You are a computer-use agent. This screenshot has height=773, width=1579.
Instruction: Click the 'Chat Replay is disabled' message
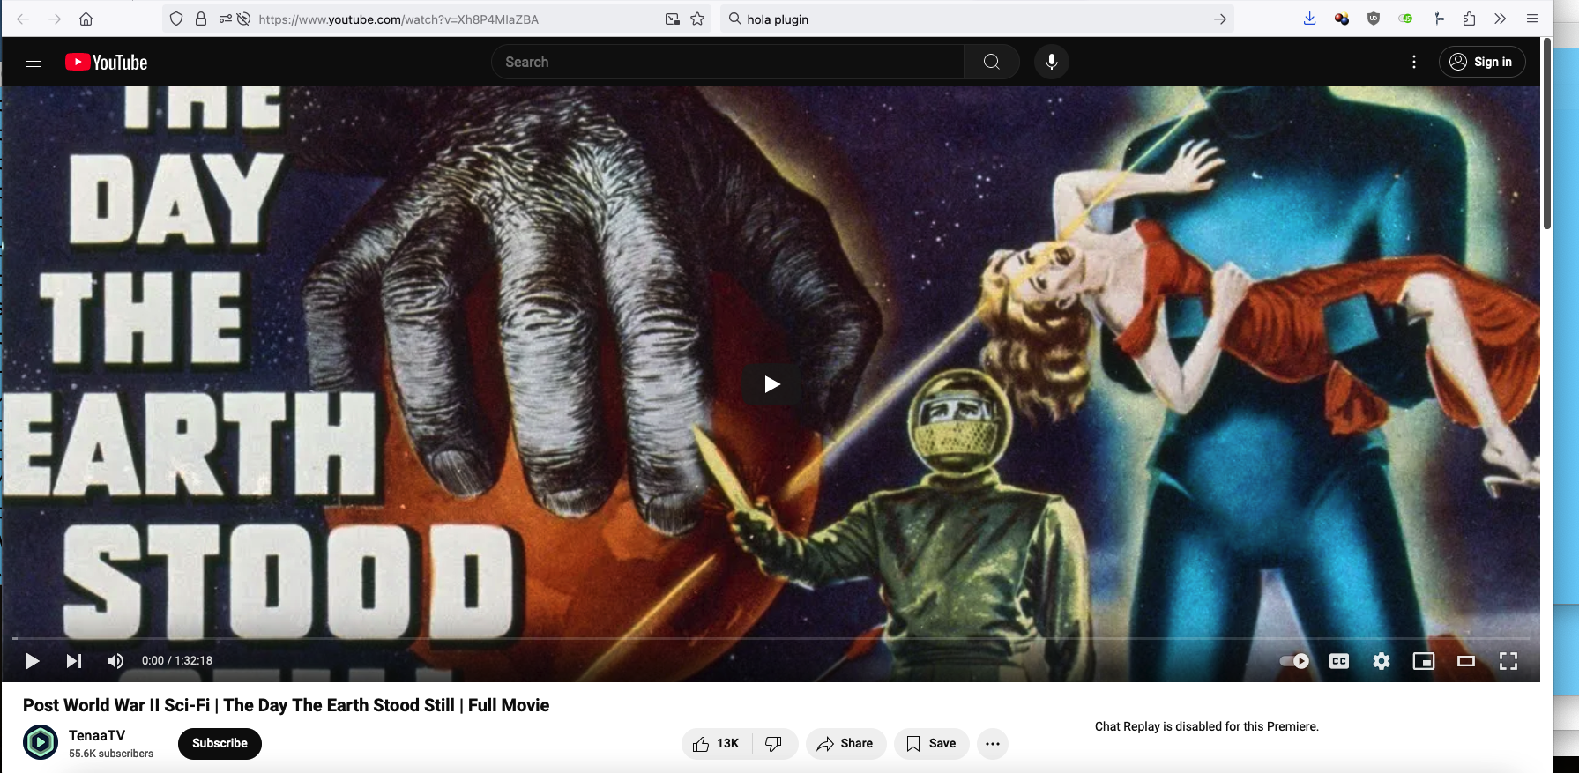pos(1207,726)
